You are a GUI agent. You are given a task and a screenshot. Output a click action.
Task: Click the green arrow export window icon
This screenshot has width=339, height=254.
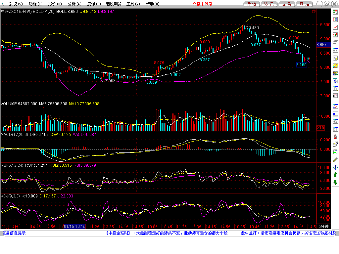[x=335, y=152]
